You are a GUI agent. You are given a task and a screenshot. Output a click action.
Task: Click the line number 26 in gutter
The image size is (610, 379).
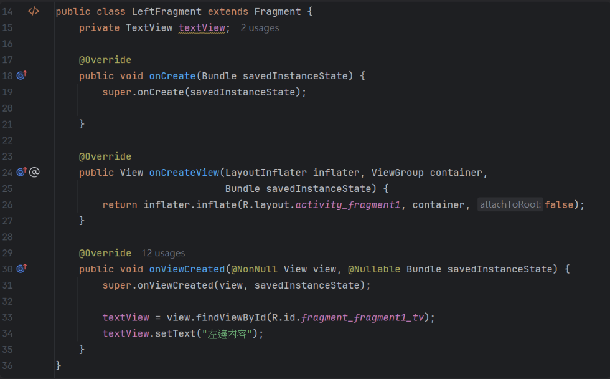(7, 205)
